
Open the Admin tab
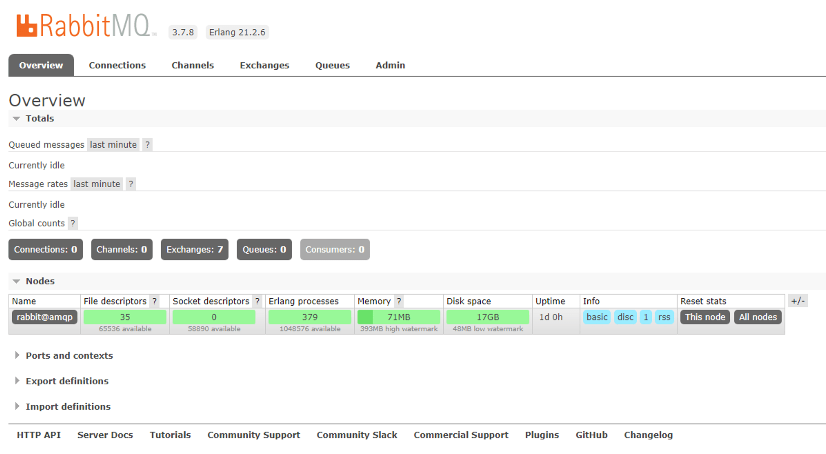click(x=390, y=65)
